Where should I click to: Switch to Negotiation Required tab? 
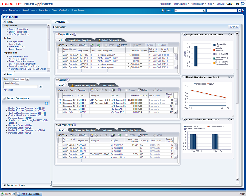(80, 41)
